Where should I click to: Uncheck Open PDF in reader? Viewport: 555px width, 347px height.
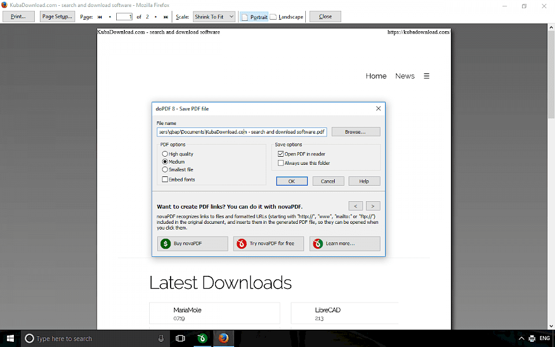pos(301,154)
